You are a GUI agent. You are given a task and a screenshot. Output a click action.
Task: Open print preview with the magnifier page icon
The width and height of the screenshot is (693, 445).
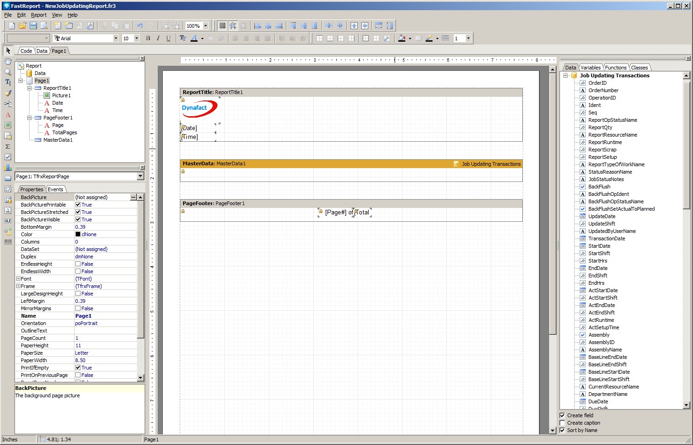click(44, 26)
